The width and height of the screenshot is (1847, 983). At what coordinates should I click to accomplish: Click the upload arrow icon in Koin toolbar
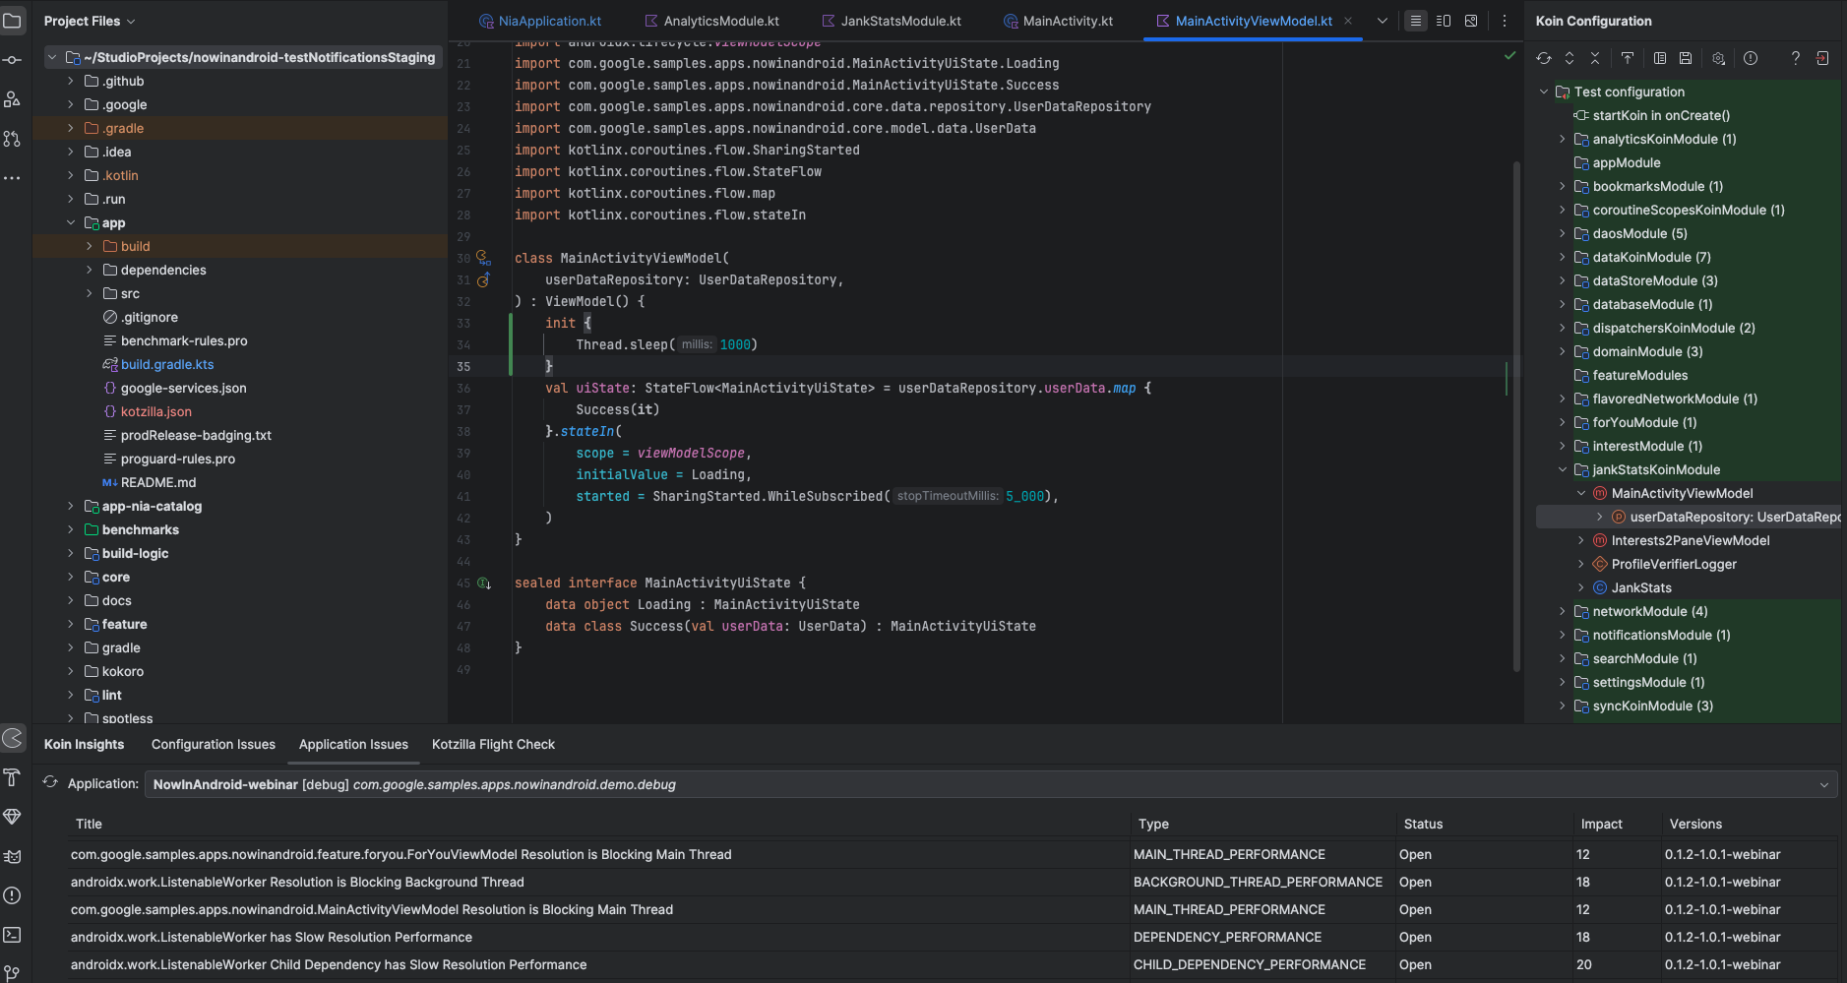click(1628, 58)
